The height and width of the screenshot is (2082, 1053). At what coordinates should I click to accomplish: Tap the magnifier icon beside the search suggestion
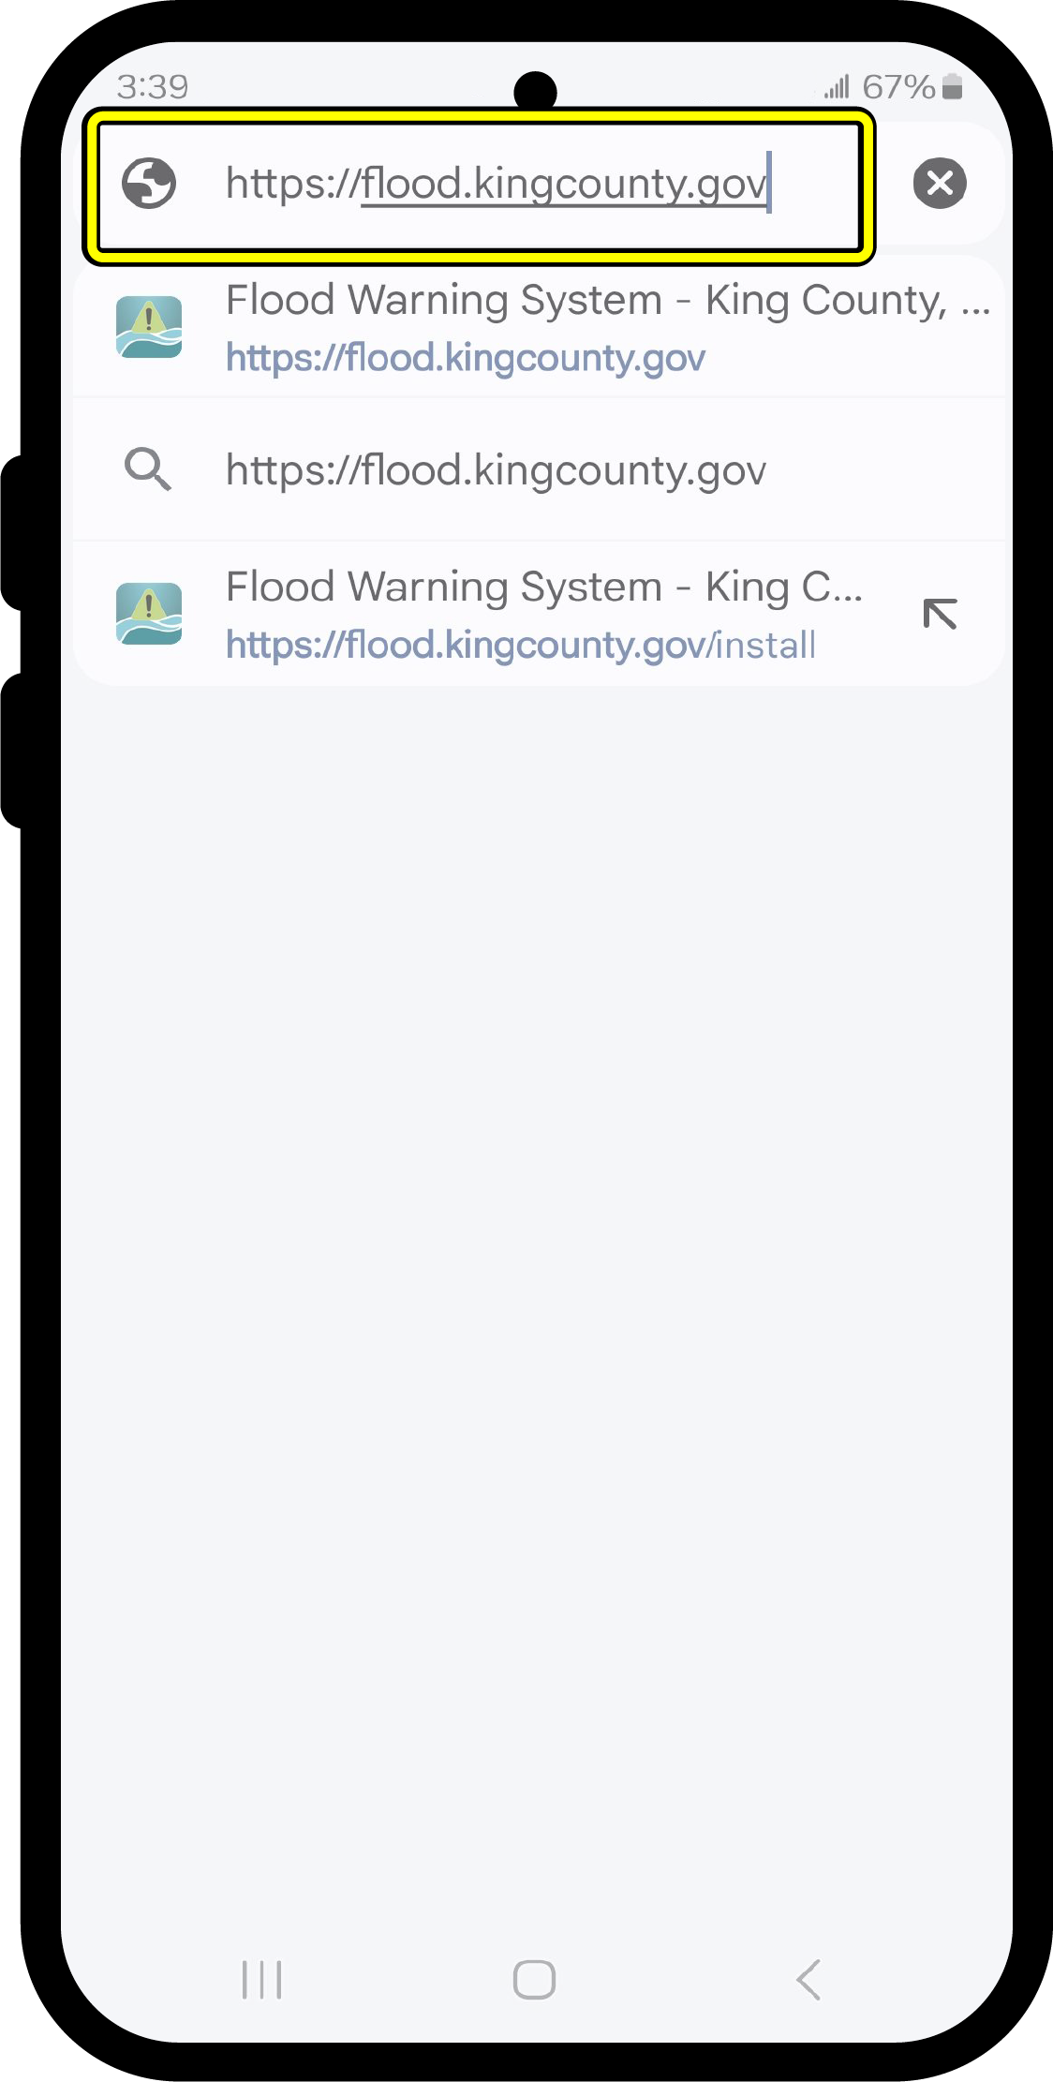tap(148, 468)
